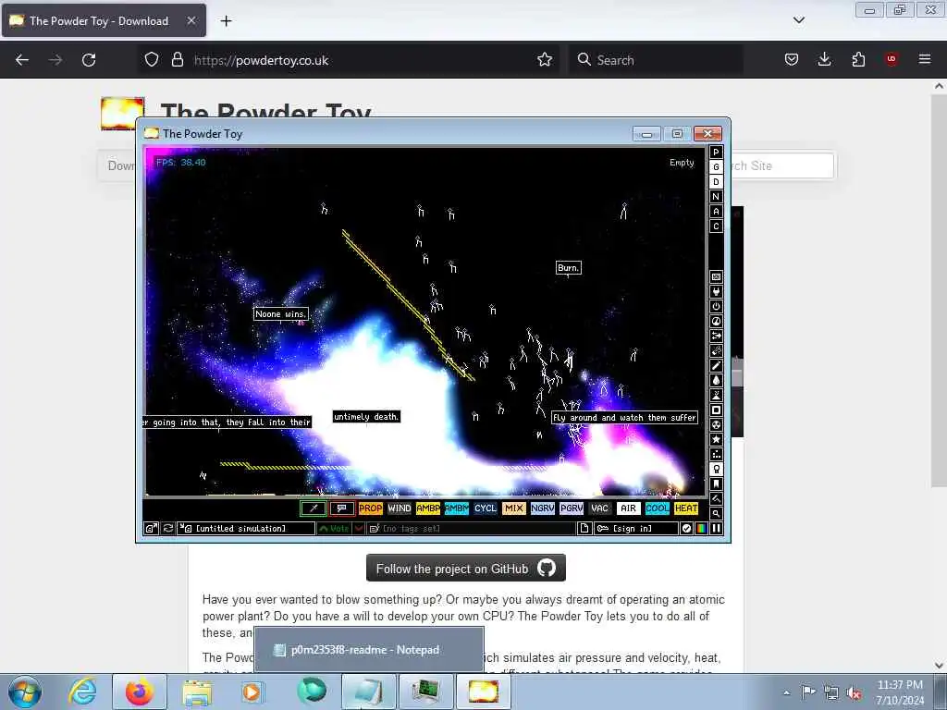This screenshot has height=710, width=947.
Task: Toggle the pause simulation button
Action: point(716,528)
